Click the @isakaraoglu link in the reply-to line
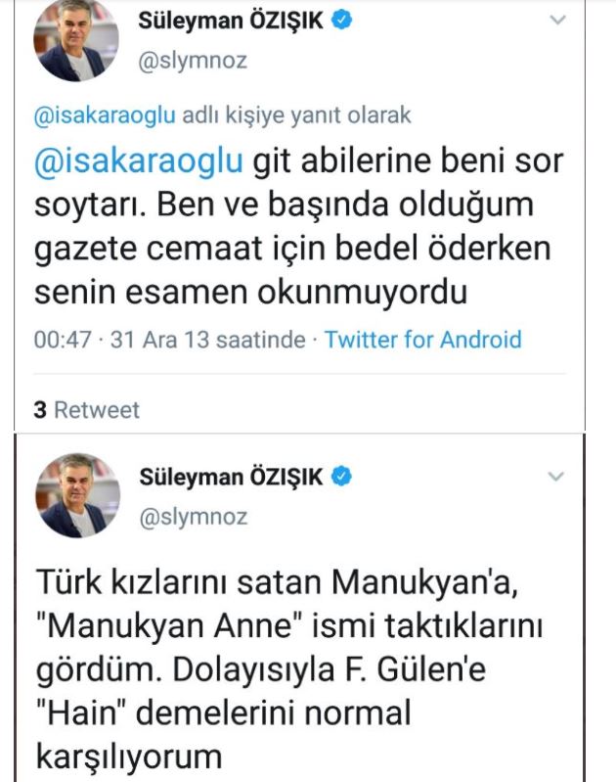The image size is (616, 782). click(x=106, y=115)
